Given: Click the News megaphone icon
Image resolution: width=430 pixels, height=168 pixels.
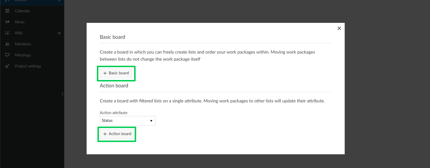Looking at the screenshot, I should click(7, 22).
